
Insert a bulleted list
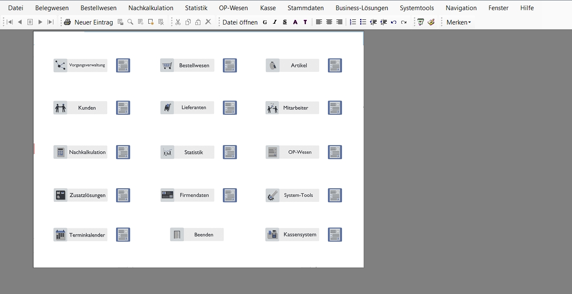coord(363,22)
